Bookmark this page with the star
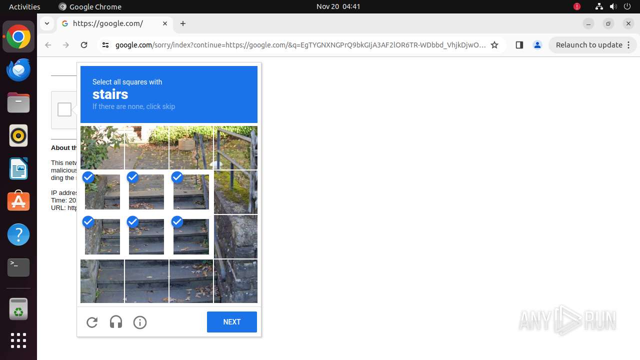 pos(494,45)
